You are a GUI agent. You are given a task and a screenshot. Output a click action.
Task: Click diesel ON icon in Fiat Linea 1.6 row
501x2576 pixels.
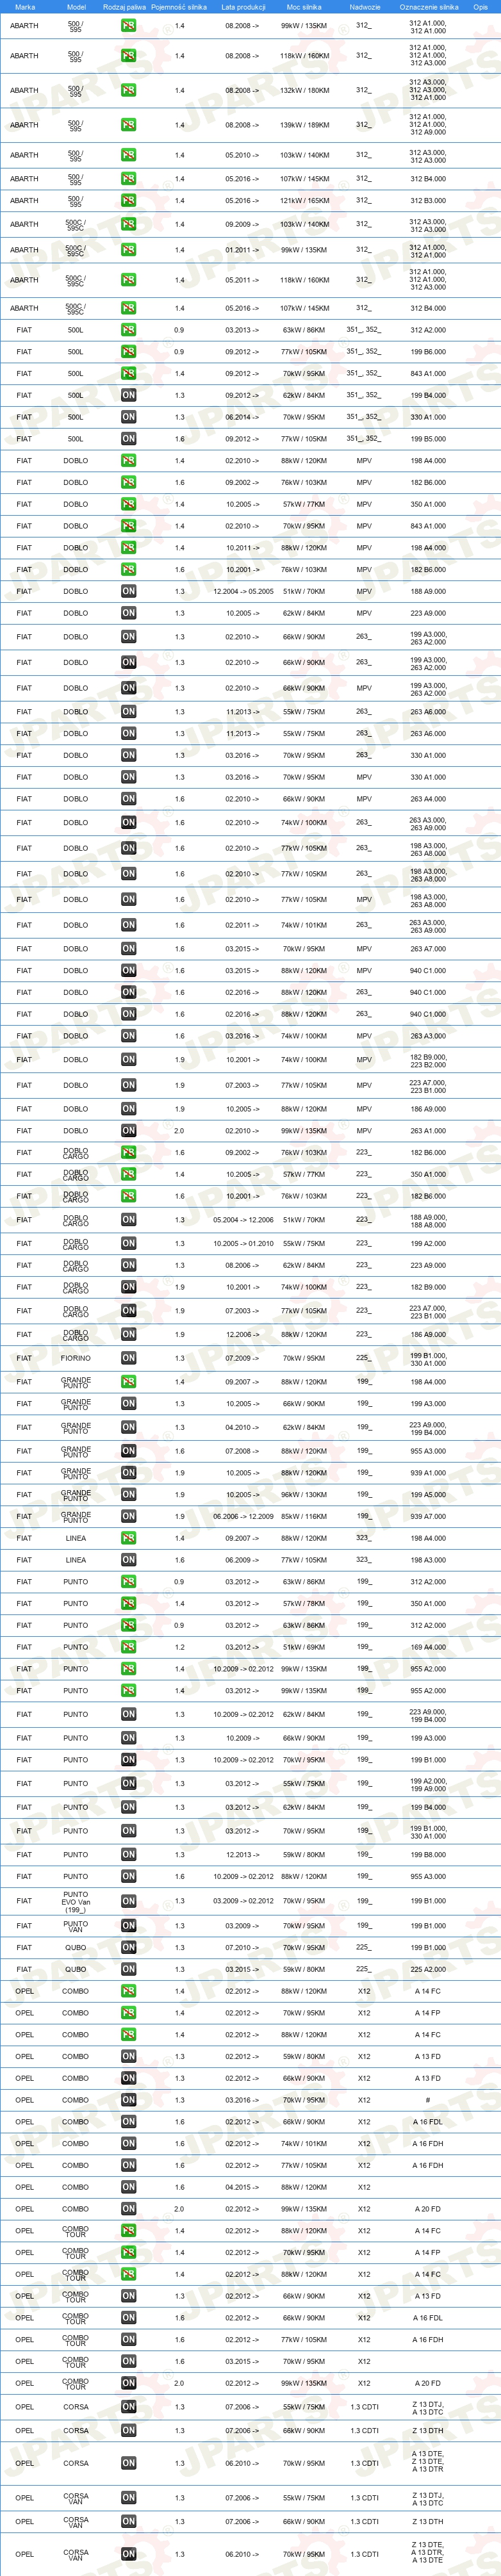point(128,1560)
